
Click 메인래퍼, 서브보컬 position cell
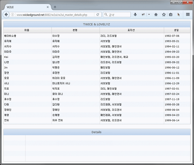click(132, 115)
